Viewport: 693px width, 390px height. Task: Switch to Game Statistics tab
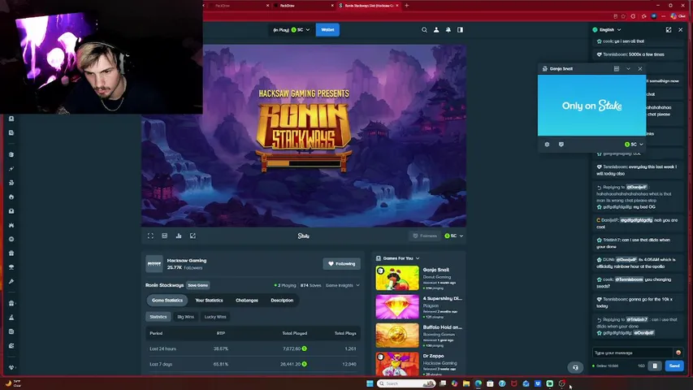coord(167,301)
